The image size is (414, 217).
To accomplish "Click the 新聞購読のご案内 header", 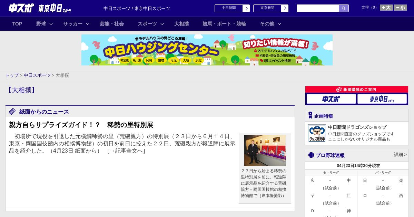I will [x=357, y=90].
